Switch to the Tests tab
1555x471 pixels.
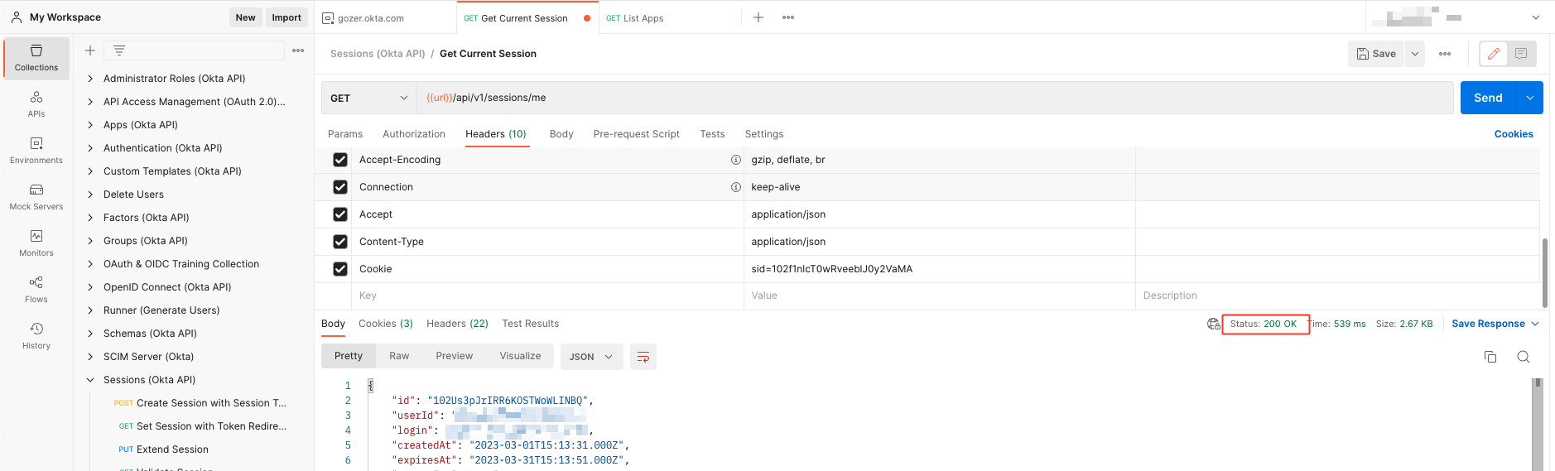[x=712, y=134]
